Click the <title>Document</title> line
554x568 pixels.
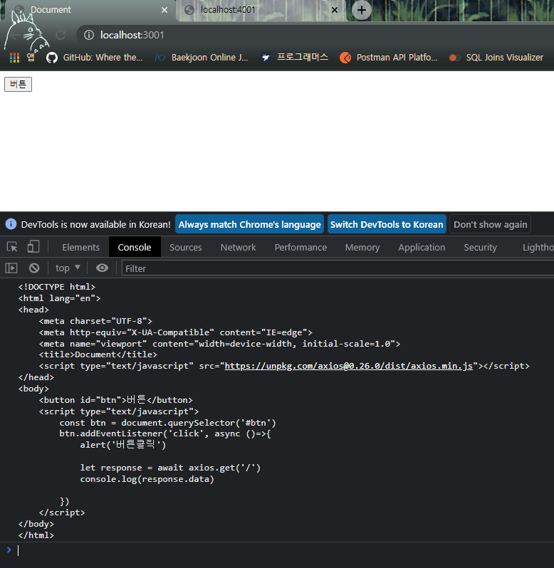[x=98, y=354]
